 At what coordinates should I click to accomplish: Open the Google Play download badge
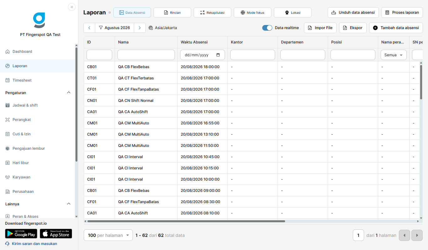(21, 233)
